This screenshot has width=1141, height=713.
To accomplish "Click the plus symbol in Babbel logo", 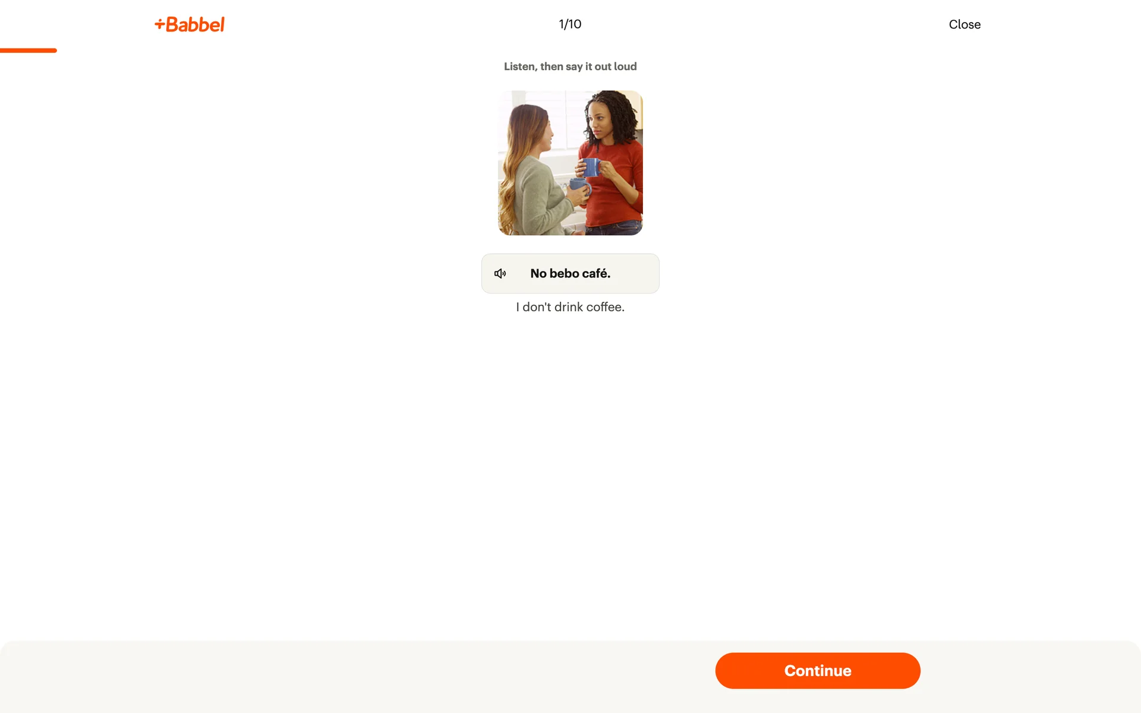I will [x=159, y=24].
